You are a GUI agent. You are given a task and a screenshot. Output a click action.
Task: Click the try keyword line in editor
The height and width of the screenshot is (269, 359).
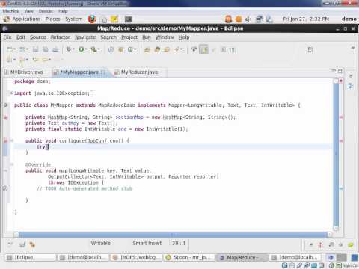[173, 146]
